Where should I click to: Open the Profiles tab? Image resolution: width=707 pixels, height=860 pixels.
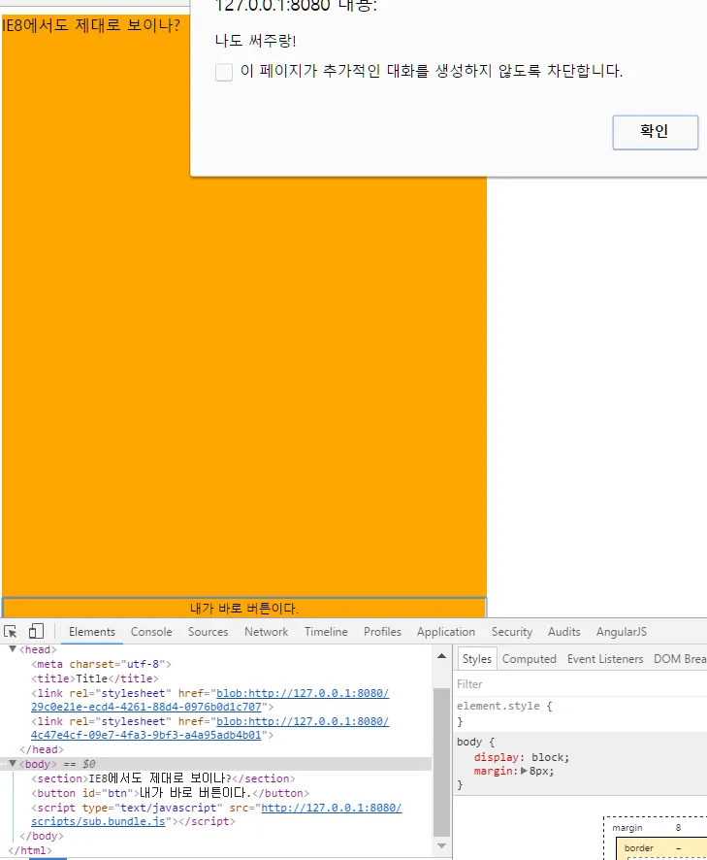(x=382, y=632)
